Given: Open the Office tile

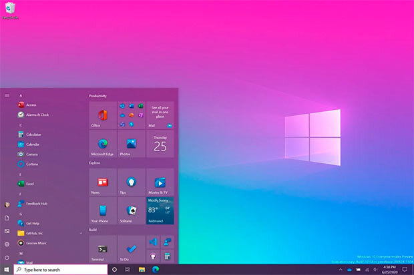Looking at the screenshot, I should coord(103,115).
